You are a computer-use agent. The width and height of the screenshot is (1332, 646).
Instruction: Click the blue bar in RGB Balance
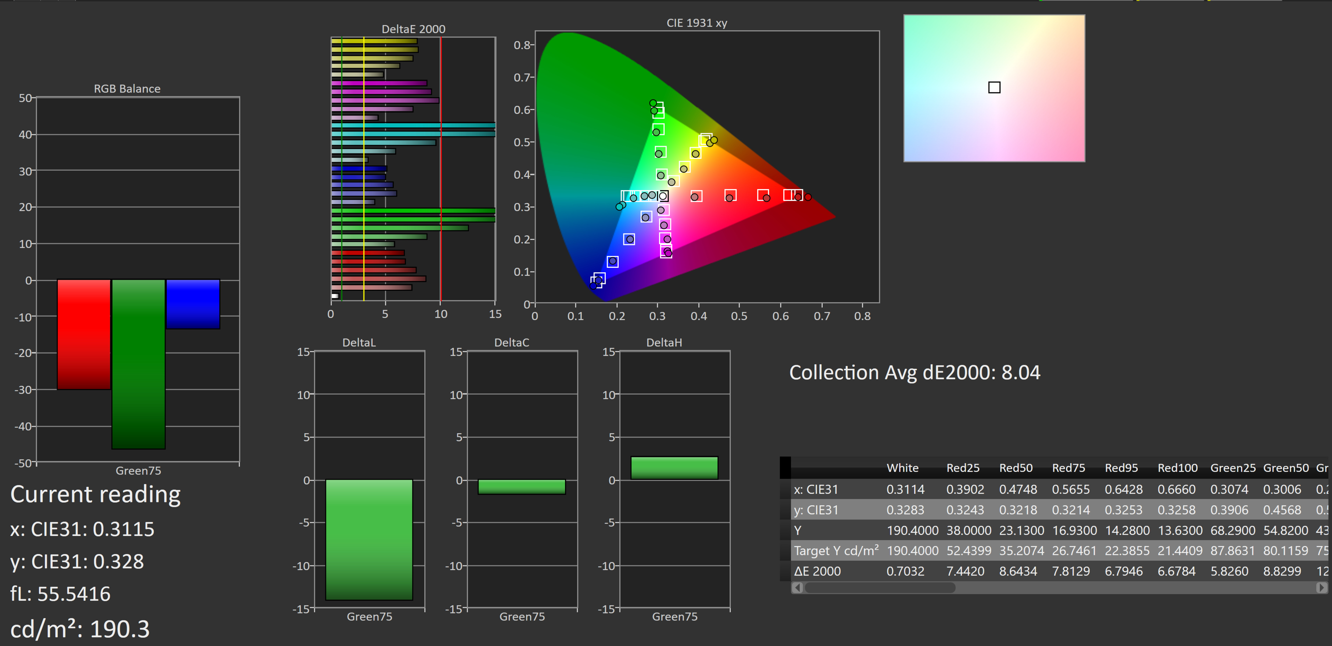coord(193,304)
